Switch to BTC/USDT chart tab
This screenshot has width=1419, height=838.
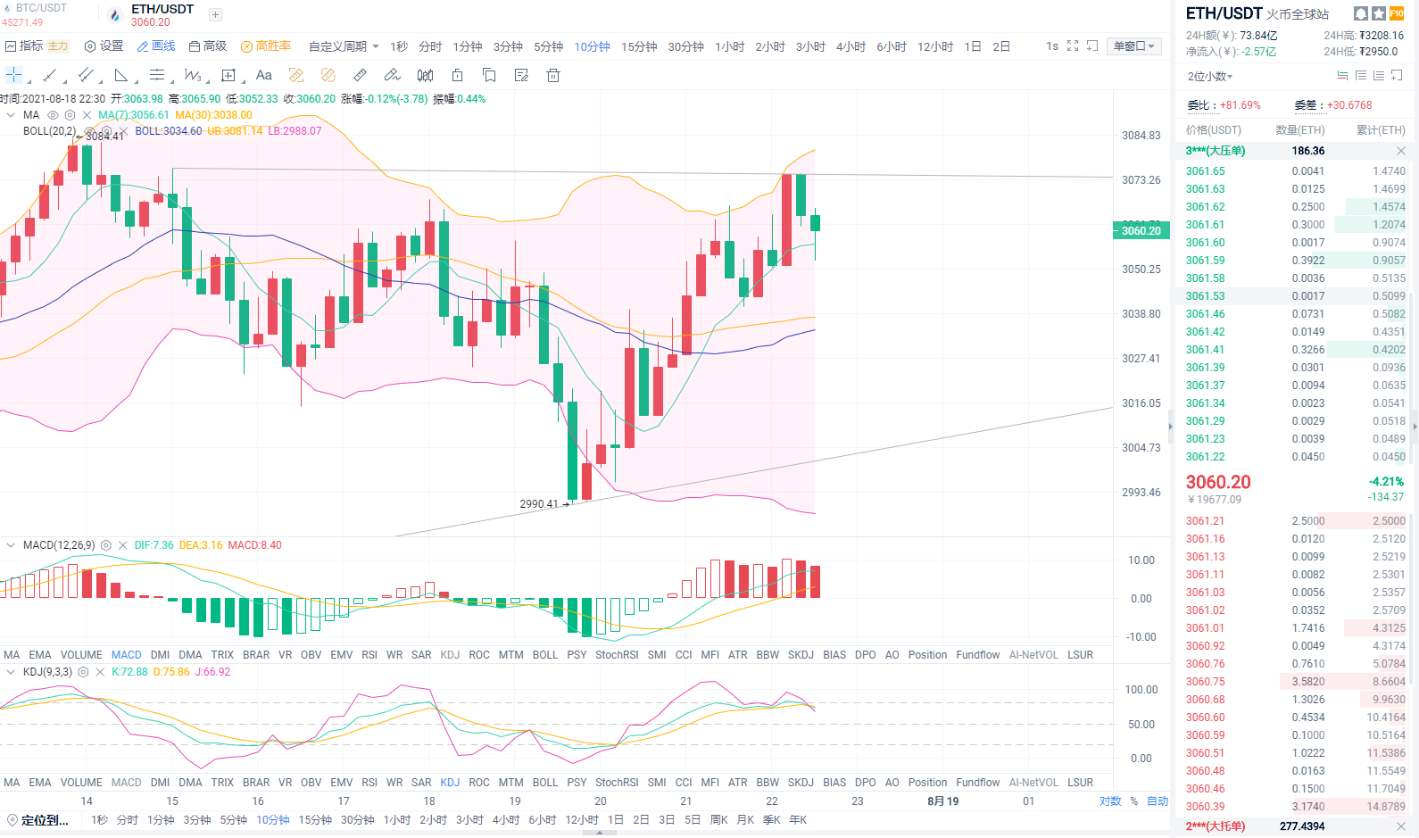tap(35, 14)
